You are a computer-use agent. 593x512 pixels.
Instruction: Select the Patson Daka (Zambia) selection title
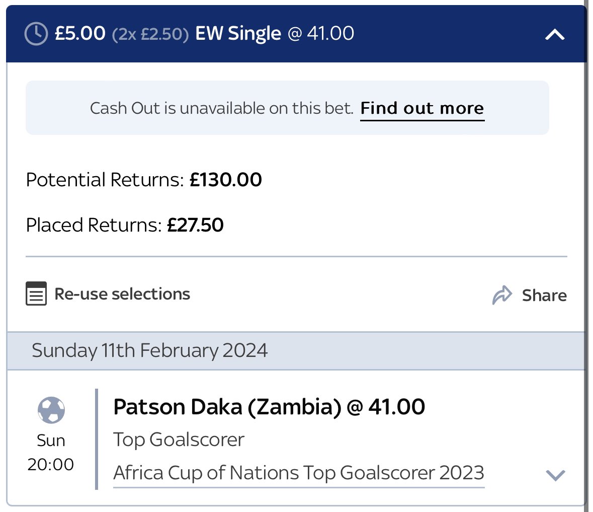click(x=269, y=407)
